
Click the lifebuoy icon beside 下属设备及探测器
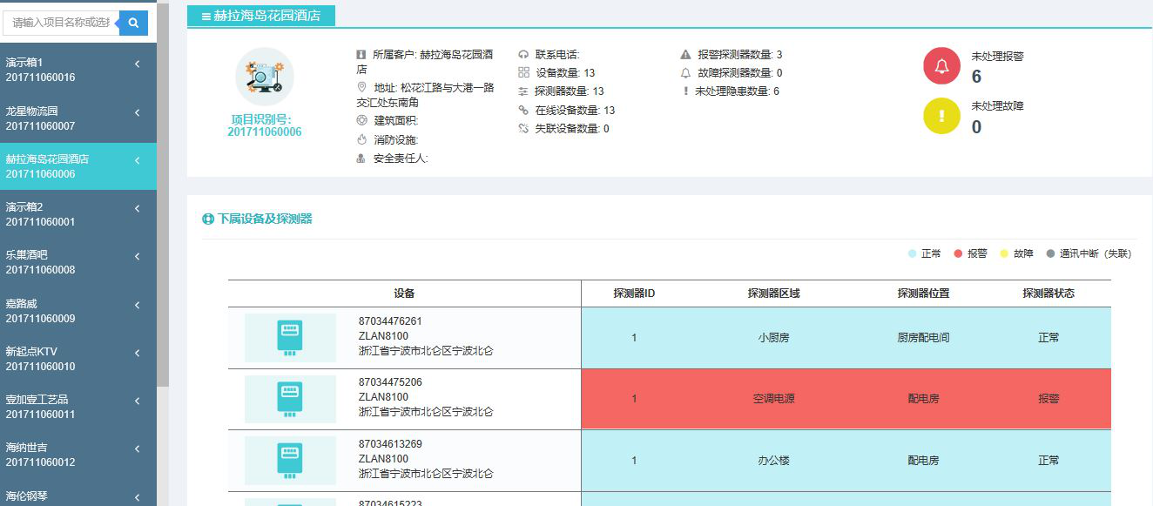208,219
